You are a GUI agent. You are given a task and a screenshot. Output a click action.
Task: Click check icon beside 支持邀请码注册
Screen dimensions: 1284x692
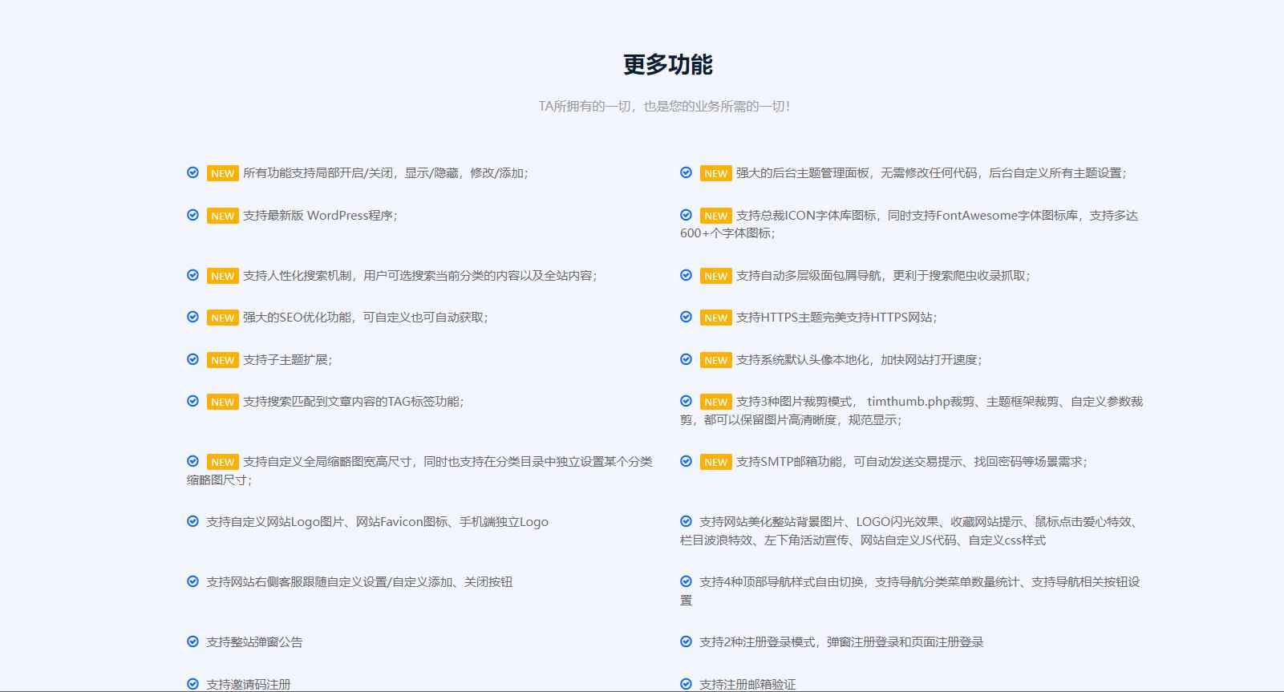[192, 684]
